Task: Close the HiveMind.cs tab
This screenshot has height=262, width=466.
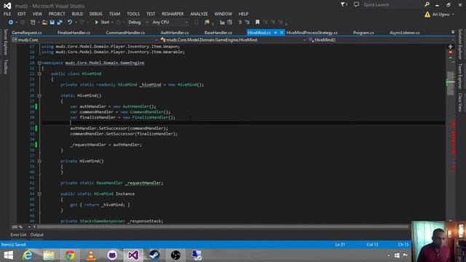Action: tap(282, 33)
